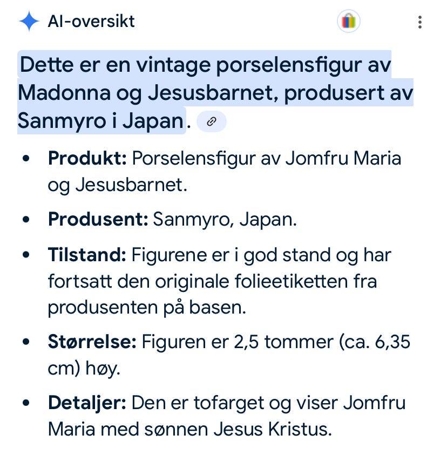
Task: Click the blue AI sparkle icon
Action: [29, 21]
